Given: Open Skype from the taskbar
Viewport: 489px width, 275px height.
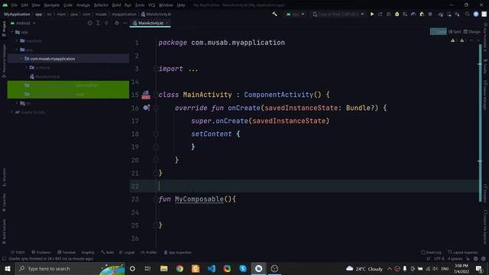Looking at the screenshot, I should tap(243, 268).
